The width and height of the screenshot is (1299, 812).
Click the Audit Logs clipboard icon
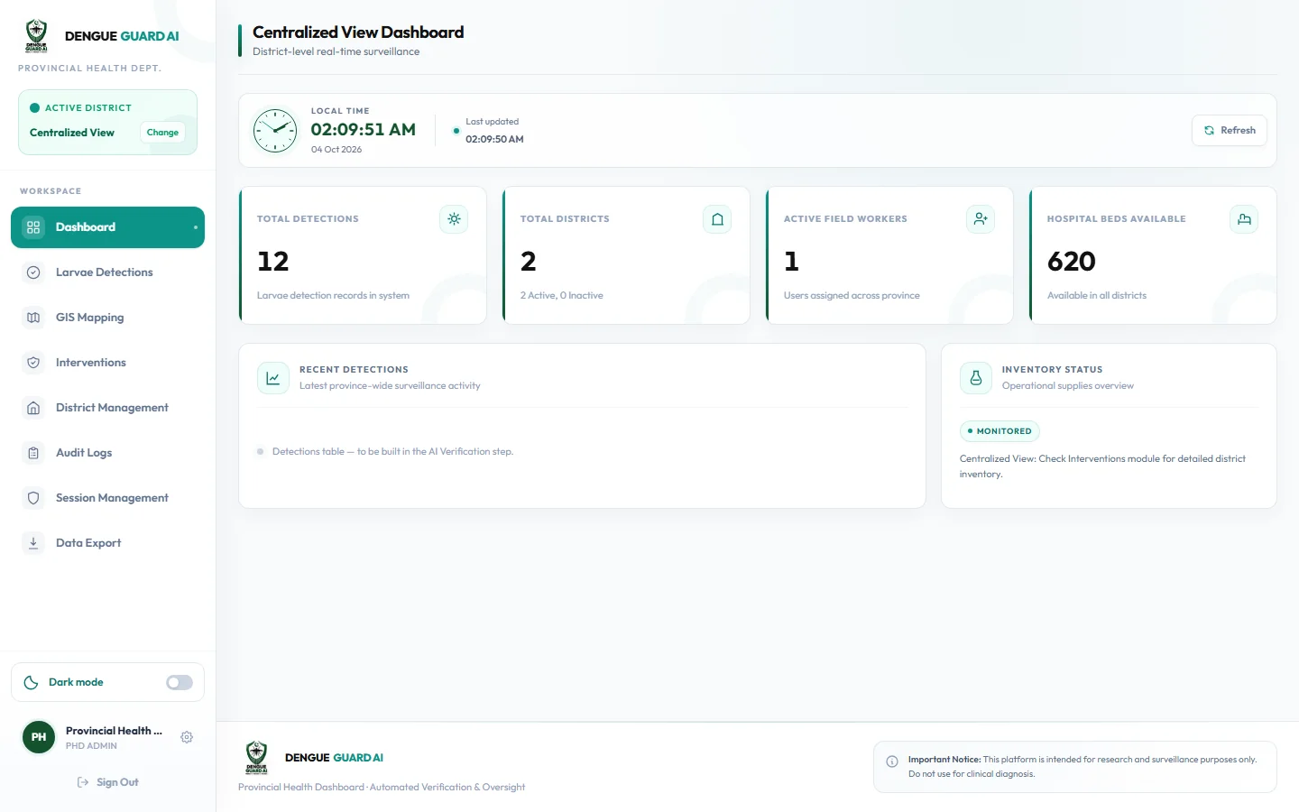33,453
